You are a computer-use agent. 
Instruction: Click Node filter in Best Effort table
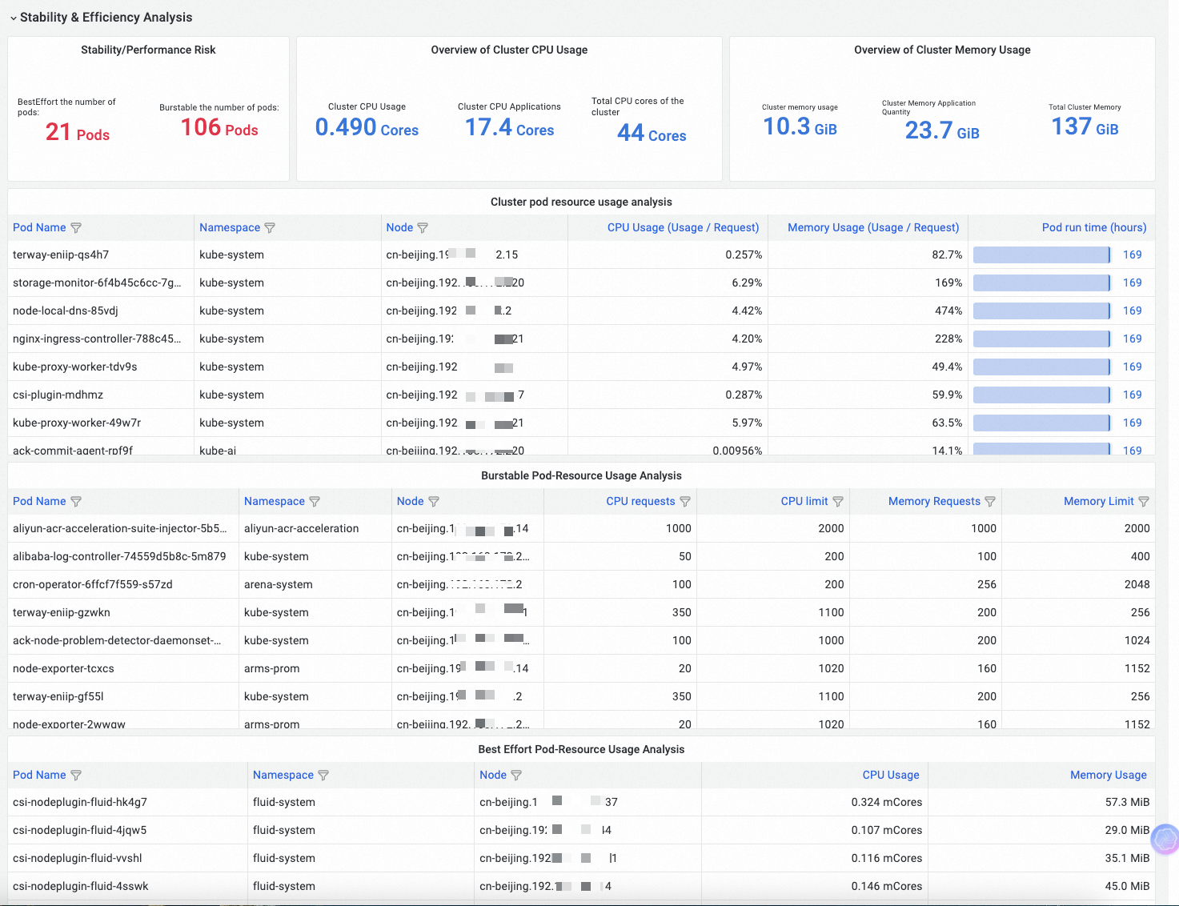point(516,776)
